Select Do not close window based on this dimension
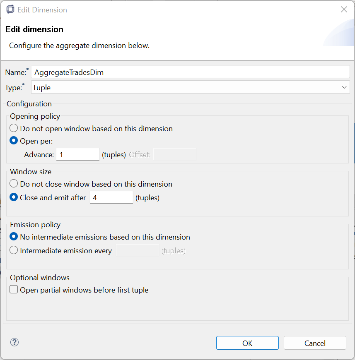Image resolution: width=355 pixels, height=360 pixels. [x=14, y=184]
